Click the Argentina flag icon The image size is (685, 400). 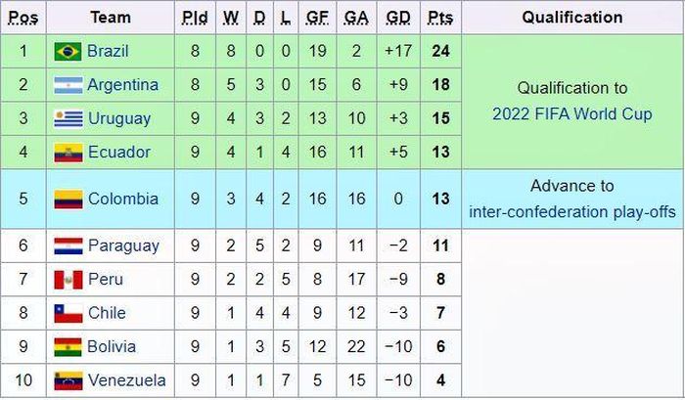tap(68, 85)
